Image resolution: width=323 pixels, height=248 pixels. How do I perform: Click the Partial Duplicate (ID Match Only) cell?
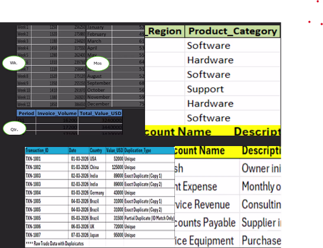tap(149, 218)
